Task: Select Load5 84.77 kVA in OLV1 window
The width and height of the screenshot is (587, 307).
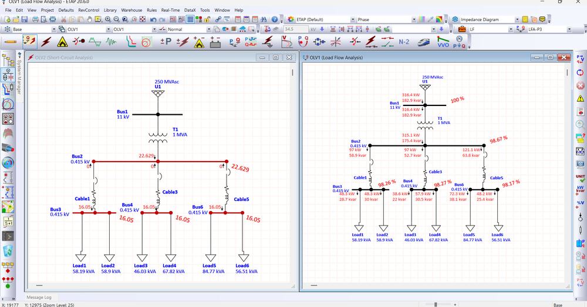Action: coord(471,237)
